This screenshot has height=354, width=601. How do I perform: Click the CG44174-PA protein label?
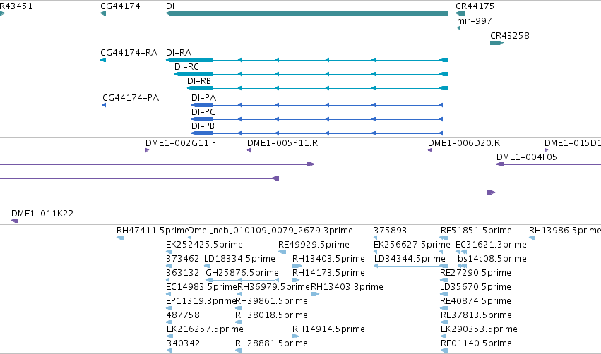(131, 98)
